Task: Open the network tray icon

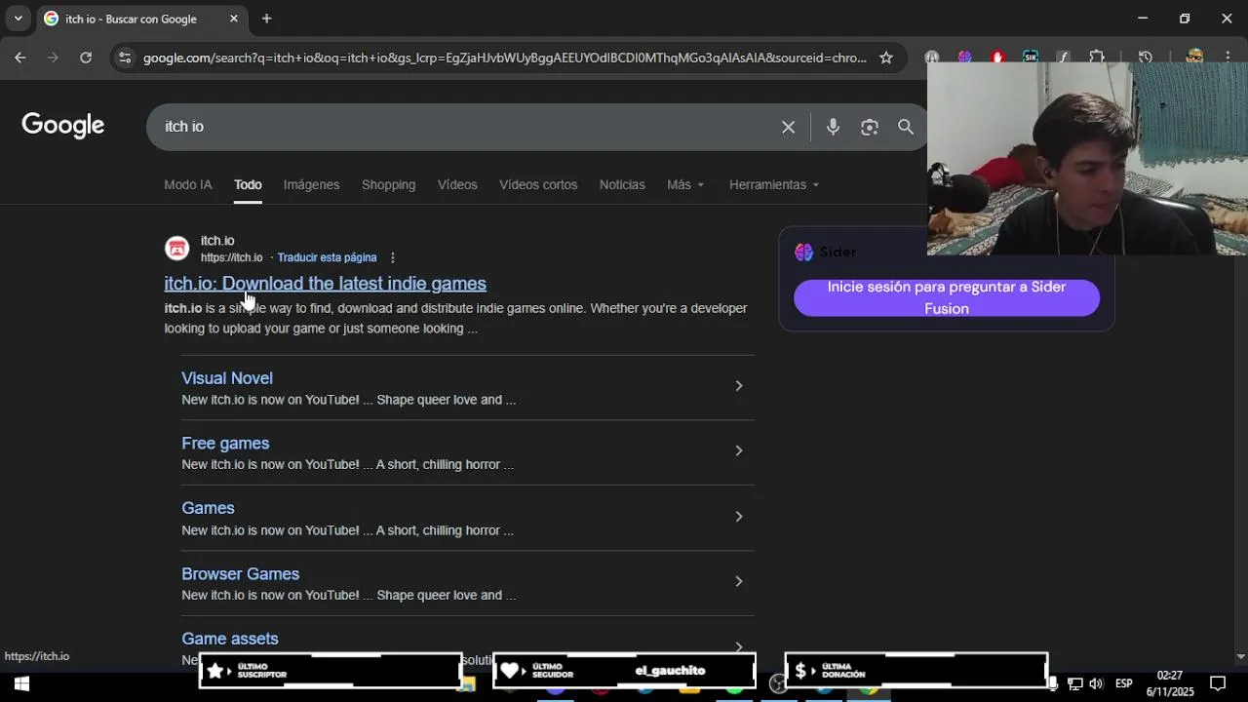Action: (x=1074, y=683)
